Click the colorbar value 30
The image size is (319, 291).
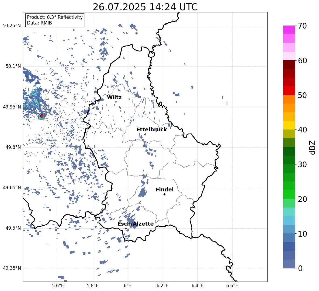coord(302,164)
